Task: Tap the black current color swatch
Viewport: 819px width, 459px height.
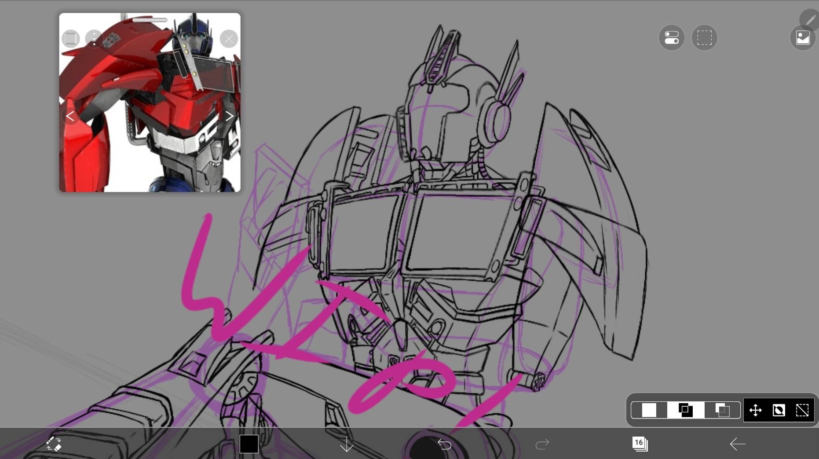Action: (249, 444)
